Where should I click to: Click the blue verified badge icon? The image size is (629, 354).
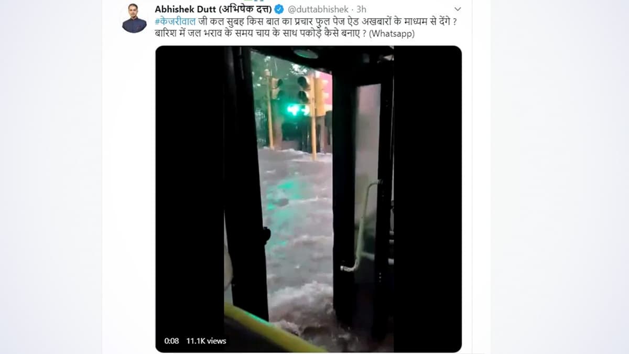coord(279,9)
